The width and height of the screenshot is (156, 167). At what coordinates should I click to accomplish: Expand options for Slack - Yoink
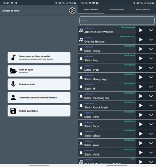151,152
